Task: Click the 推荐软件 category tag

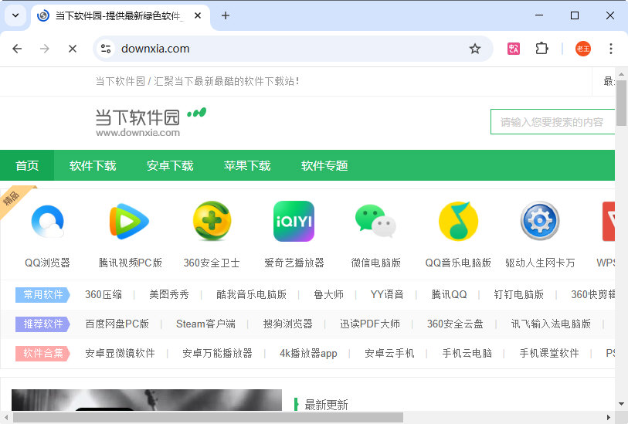Action: [42, 324]
